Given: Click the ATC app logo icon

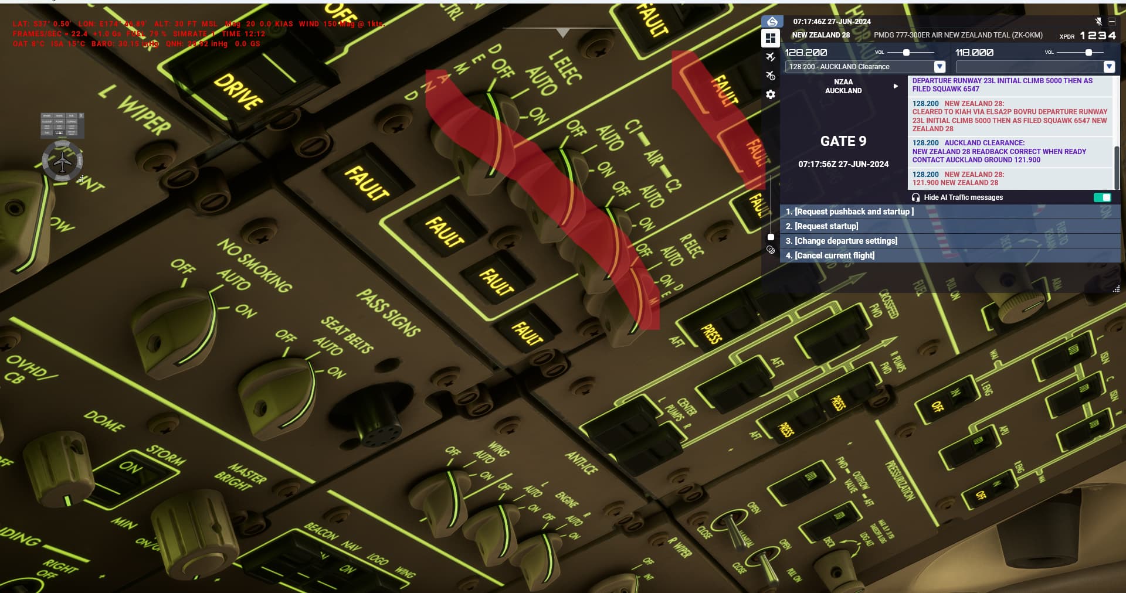Looking at the screenshot, I should (772, 21).
